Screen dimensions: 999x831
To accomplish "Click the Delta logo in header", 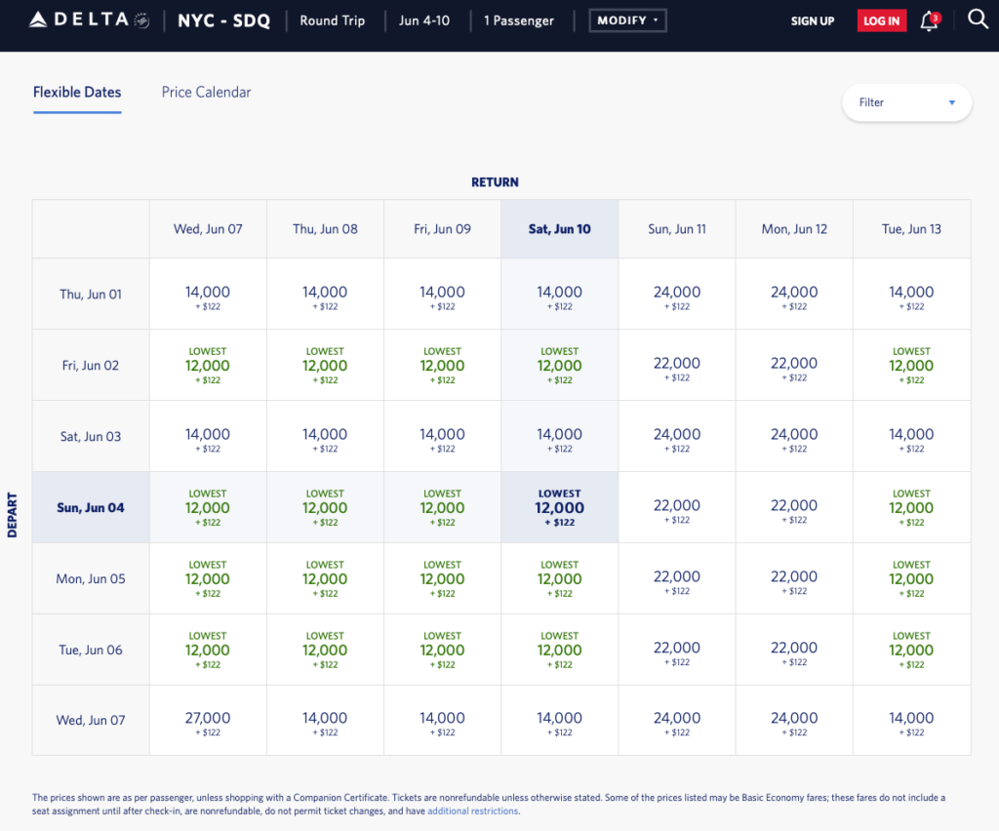I will [x=88, y=20].
